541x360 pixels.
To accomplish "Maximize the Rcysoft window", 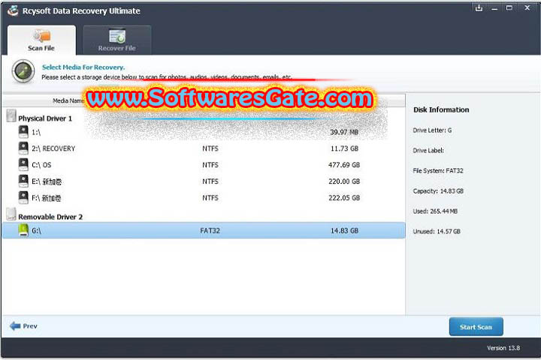I will click(509, 8).
